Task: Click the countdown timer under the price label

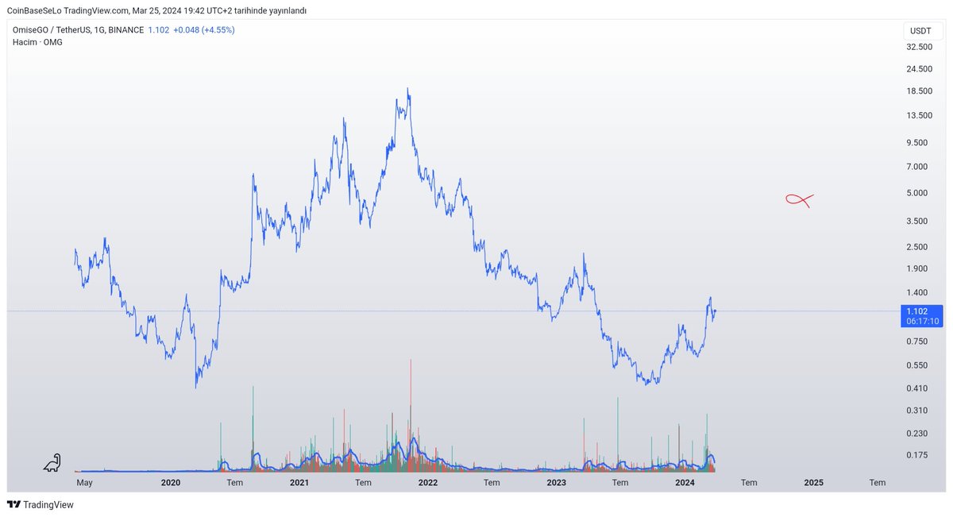Action: coord(921,321)
